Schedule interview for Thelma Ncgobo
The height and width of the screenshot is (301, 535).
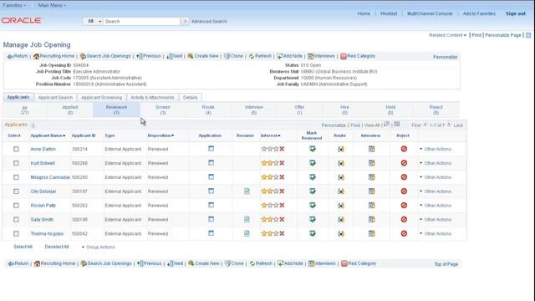point(371,233)
